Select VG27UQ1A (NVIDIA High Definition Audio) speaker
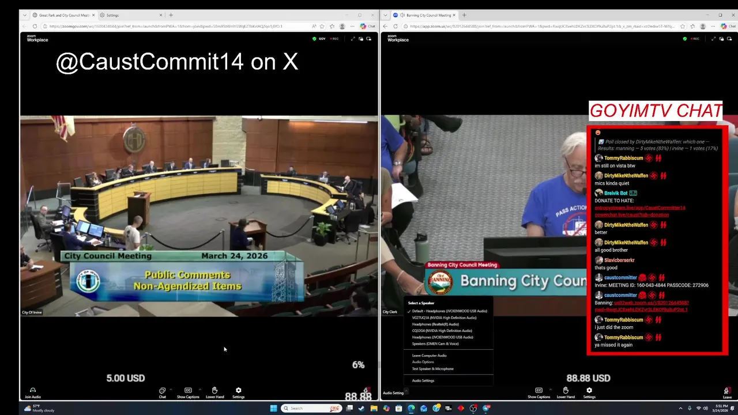 tap(444, 318)
